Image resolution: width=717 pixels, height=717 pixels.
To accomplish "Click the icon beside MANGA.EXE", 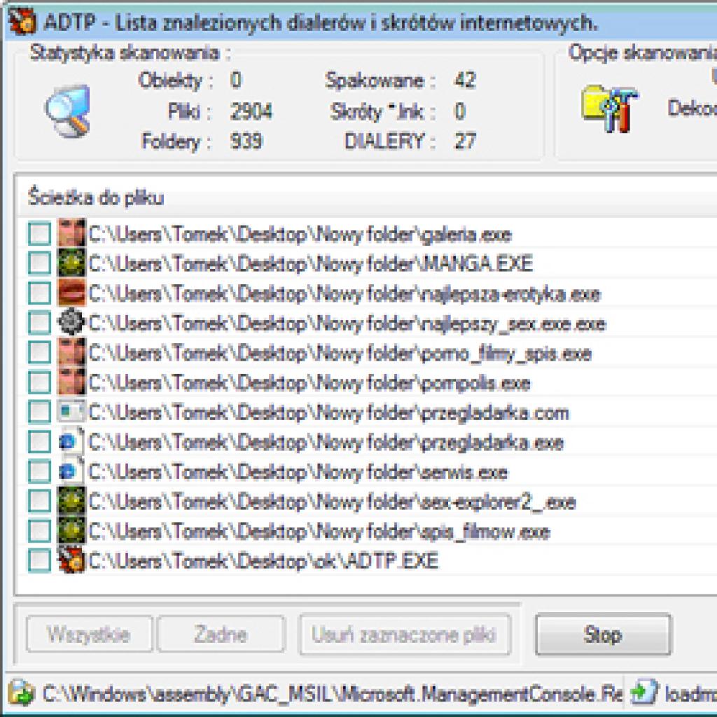I will tap(71, 263).
